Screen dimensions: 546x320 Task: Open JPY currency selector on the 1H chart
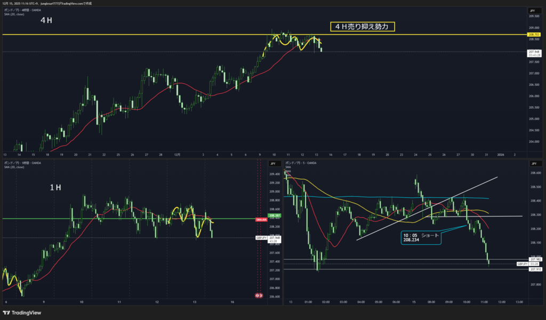click(x=271, y=163)
